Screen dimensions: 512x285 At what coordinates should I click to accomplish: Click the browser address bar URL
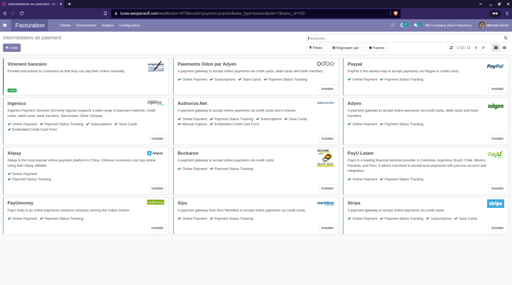[212, 13]
